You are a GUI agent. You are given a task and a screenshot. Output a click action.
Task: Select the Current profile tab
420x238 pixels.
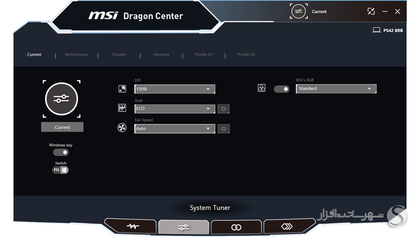point(34,54)
